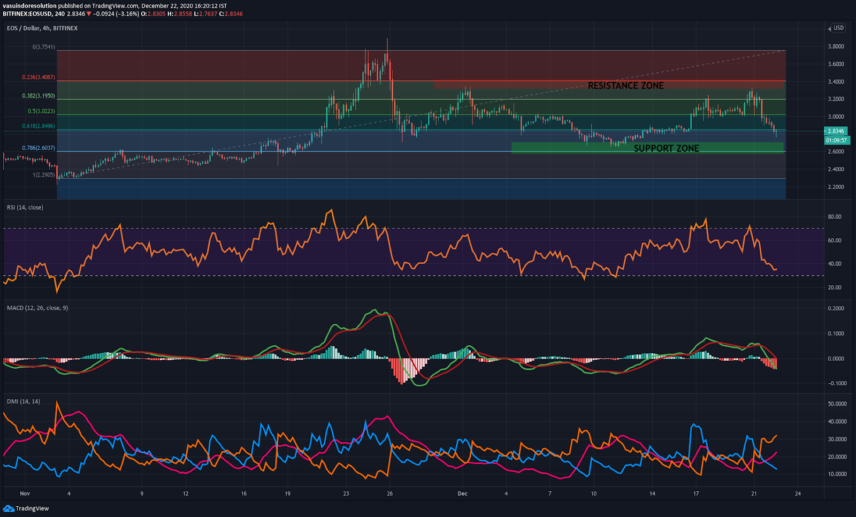Click the 9 date label on time axis
This screenshot has height=517, width=856.
click(142, 493)
